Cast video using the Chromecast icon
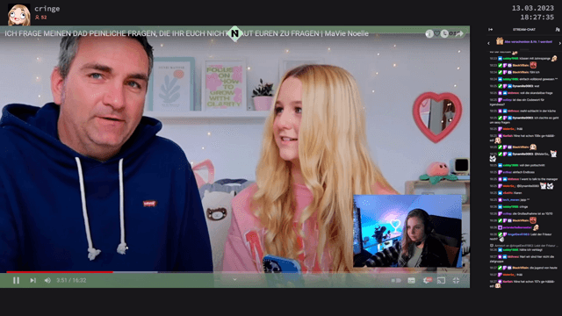The image size is (562, 316). click(x=441, y=281)
